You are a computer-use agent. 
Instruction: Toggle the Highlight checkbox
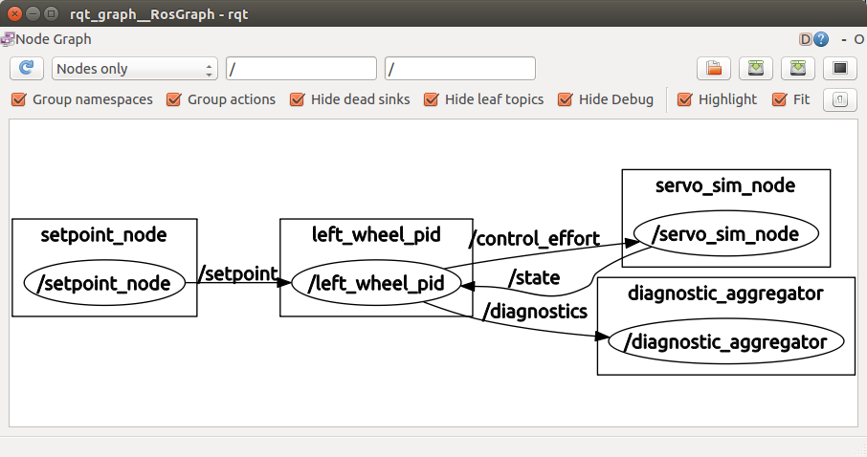pyautogui.click(x=685, y=99)
